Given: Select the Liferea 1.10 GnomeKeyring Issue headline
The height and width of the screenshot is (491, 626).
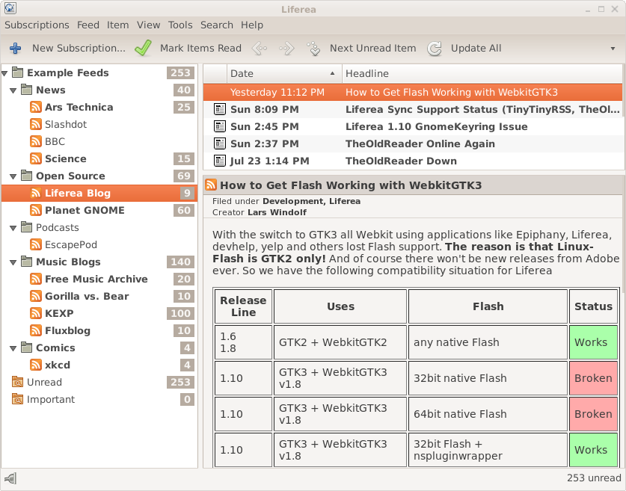Looking at the screenshot, I should coord(436,126).
